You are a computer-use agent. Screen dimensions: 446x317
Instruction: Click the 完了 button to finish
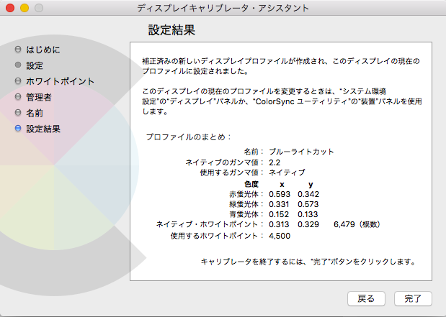(413, 298)
